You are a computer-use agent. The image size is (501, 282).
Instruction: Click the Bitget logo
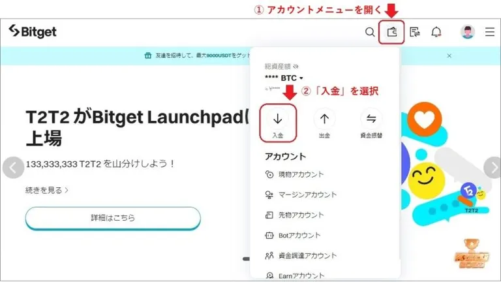click(32, 31)
